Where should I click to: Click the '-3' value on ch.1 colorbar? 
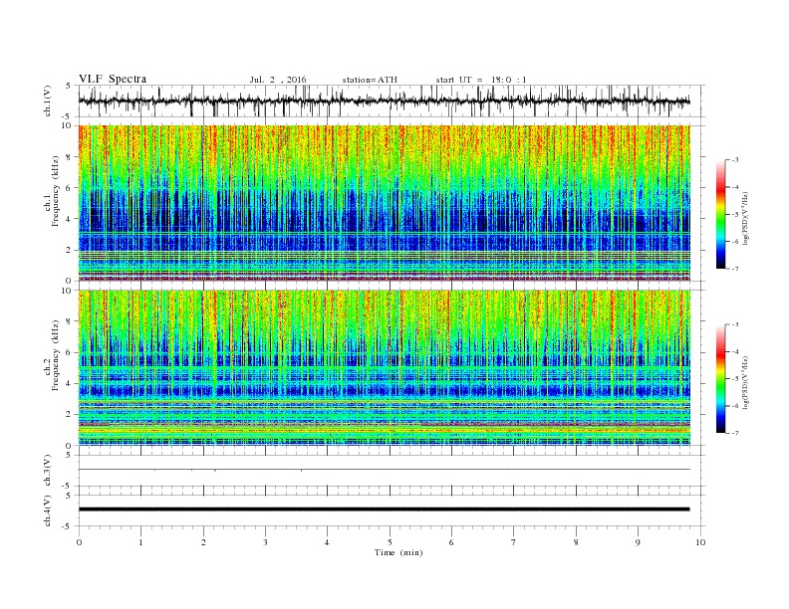[x=734, y=160]
